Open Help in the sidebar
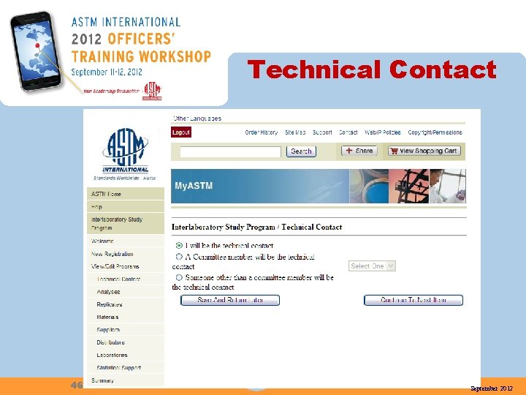Screen dimensions: 526x395 [126, 206]
